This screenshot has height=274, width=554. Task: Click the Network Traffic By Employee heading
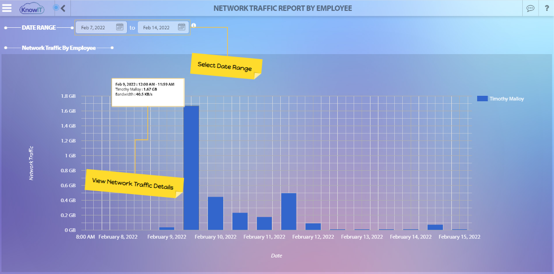pos(59,48)
